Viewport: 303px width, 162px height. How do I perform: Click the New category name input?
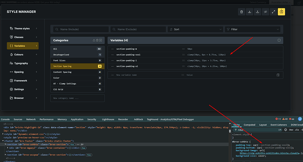tap(77, 98)
